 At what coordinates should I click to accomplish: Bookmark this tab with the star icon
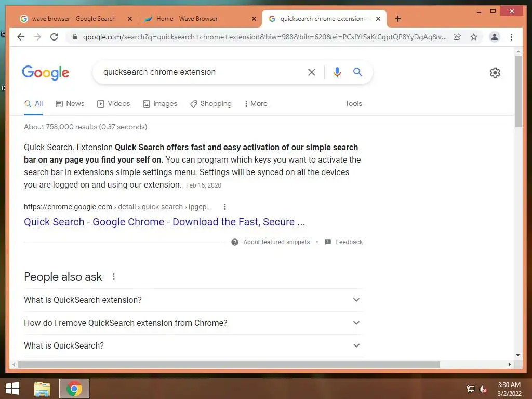[474, 37]
